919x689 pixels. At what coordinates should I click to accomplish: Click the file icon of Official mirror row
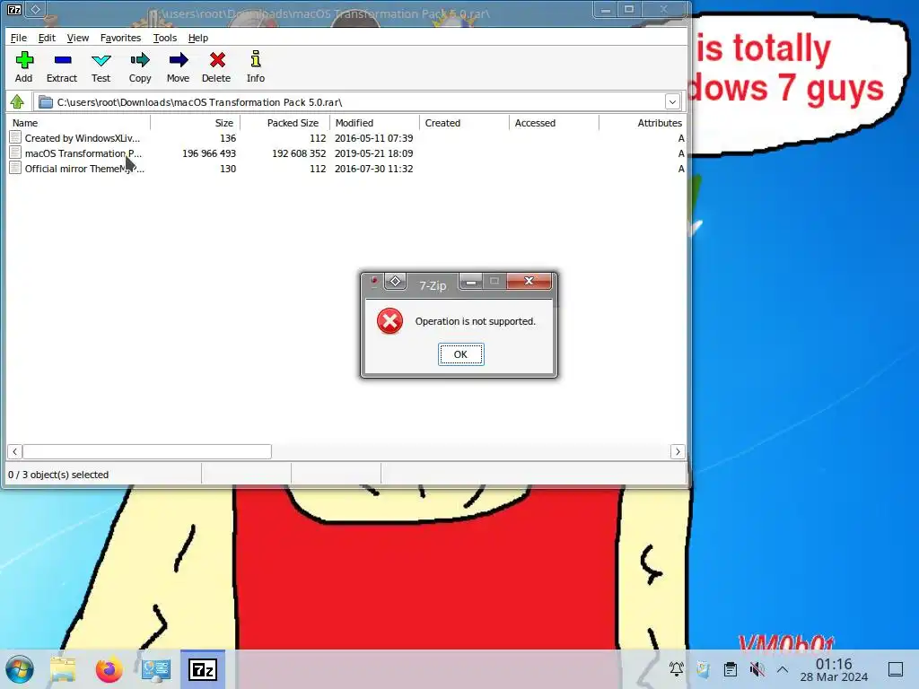16,168
